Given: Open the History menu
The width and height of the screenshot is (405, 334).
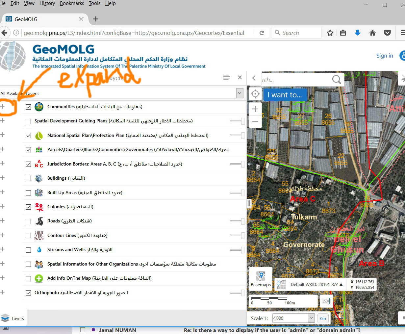Looking at the screenshot, I should tap(47, 3).
